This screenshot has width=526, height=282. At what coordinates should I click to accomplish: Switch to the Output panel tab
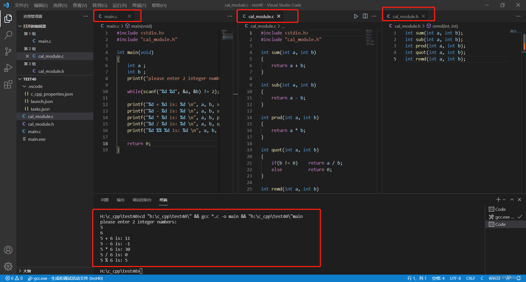(121, 200)
